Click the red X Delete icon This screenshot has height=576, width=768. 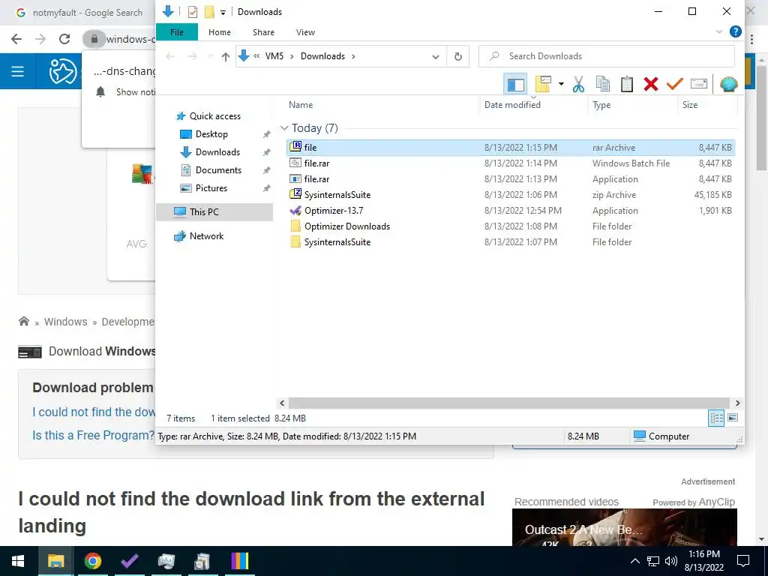pyautogui.click(x=651, y=84)
